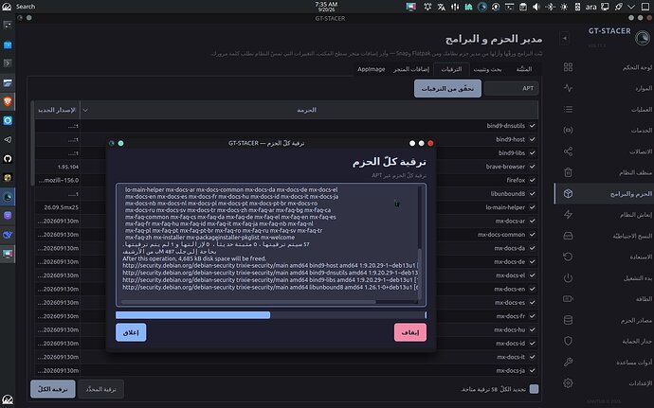The width and height of the screenshot is (654, 408).
Task: Click the Upgrade All (ترقية الكلّ) button
Action: point(52,389)
